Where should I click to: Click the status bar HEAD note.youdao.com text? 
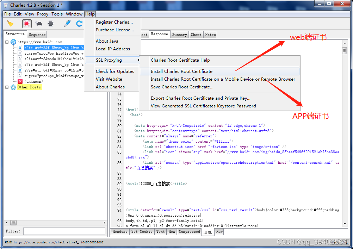[54, 242]
